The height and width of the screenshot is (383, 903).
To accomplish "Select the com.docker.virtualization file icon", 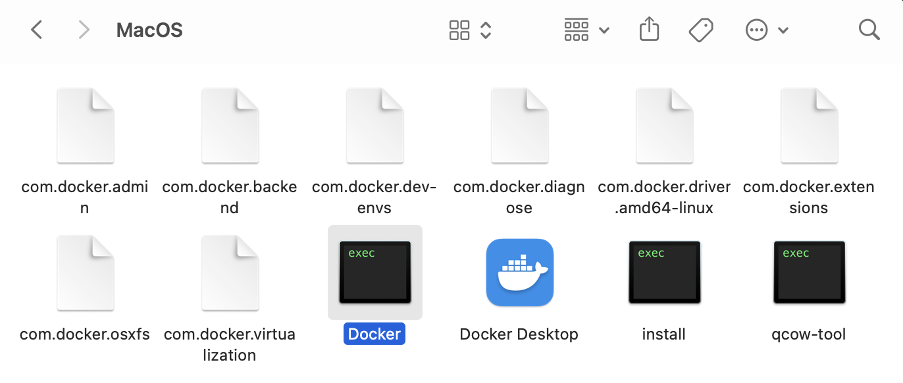I will tap(230, 273).
